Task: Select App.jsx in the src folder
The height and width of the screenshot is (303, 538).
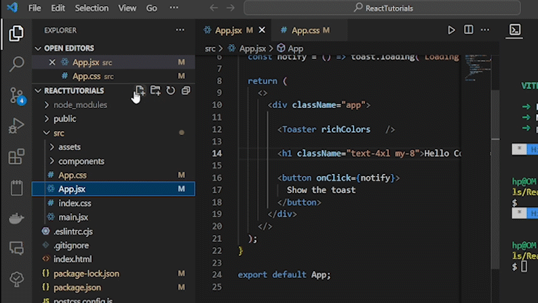Action: [x=113, y=189]
